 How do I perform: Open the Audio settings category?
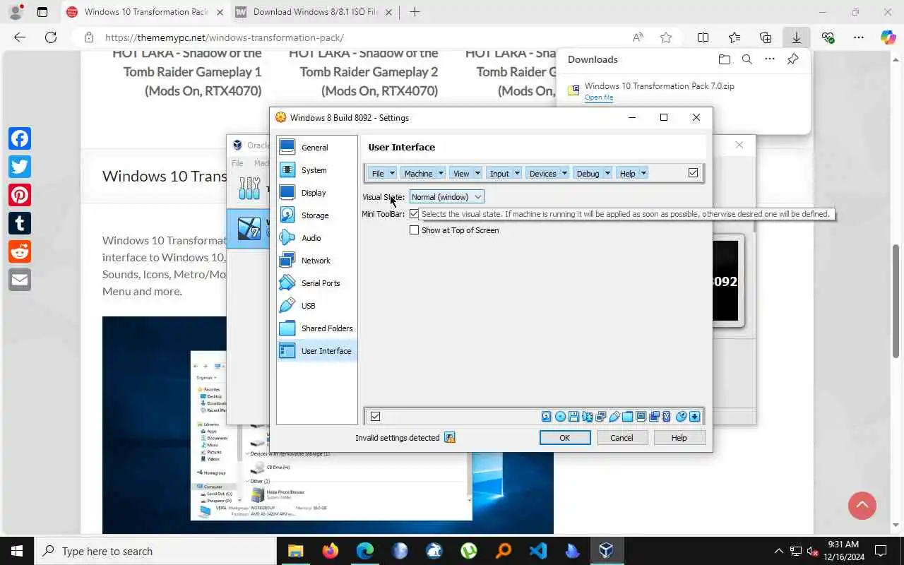pos(316,238)
